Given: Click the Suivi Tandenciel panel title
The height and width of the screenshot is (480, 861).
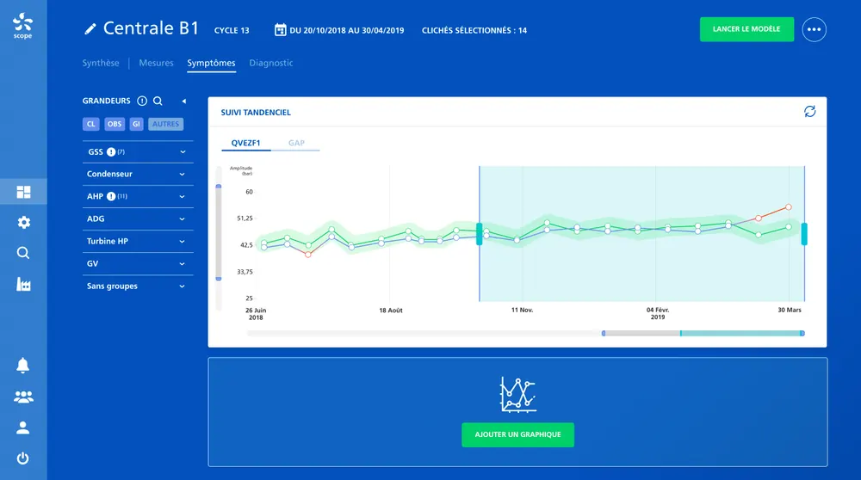Looking at the screenshot, I should pyautogui.click(x=256, y=113).
